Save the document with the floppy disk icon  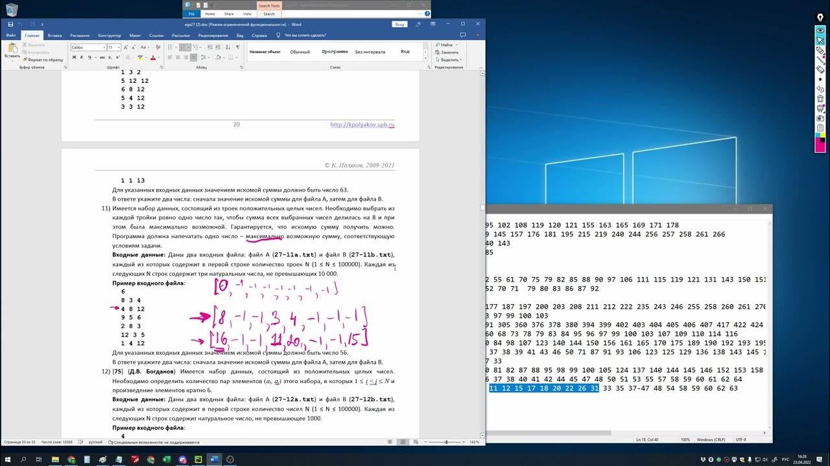tap(11, 24)
